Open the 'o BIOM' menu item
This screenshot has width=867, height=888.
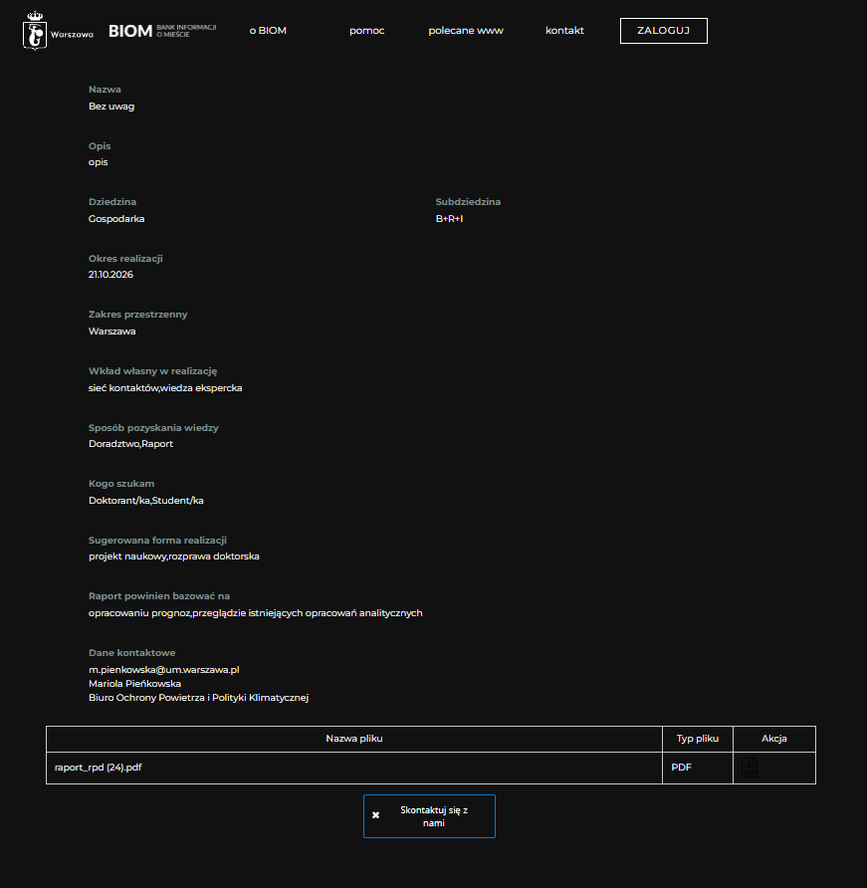(268, 31)
